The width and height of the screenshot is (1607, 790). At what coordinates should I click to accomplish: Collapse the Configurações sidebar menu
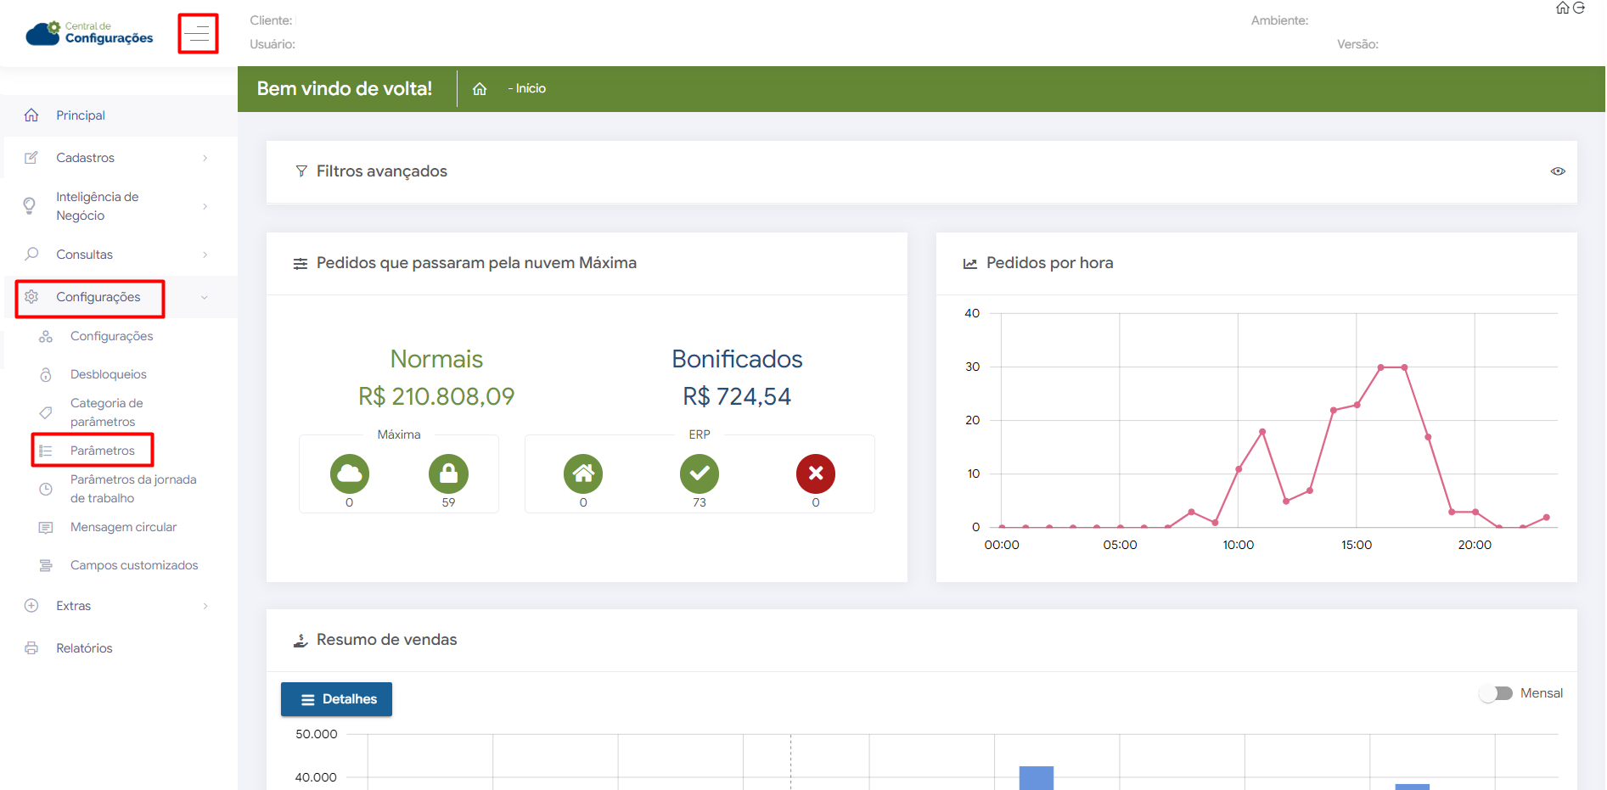tap(98, 297)
